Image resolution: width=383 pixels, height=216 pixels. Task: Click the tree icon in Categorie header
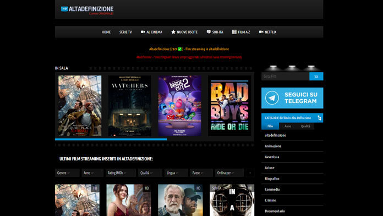pos(319,118)
